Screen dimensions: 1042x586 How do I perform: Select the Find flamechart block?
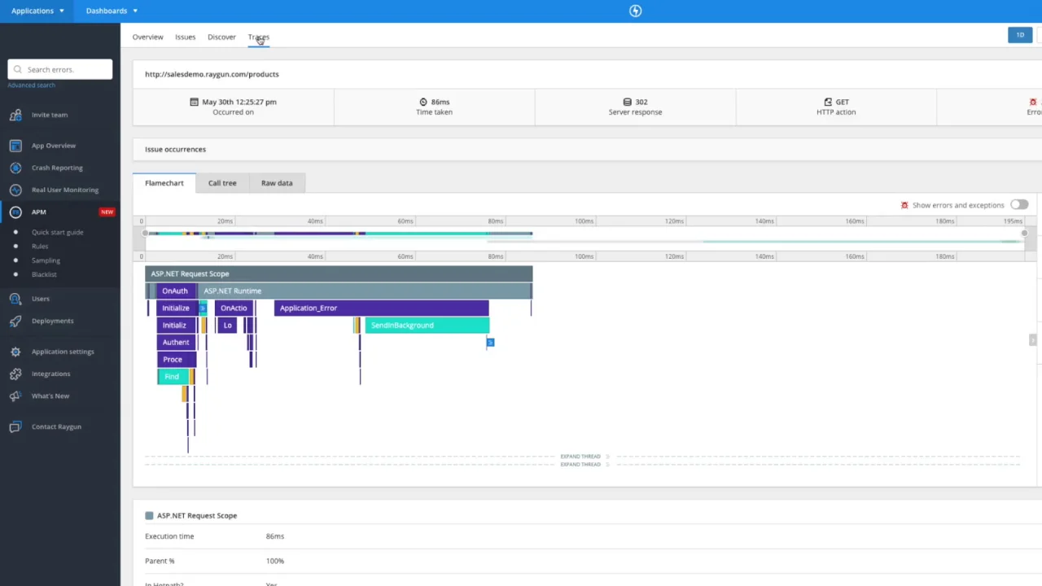173,376
